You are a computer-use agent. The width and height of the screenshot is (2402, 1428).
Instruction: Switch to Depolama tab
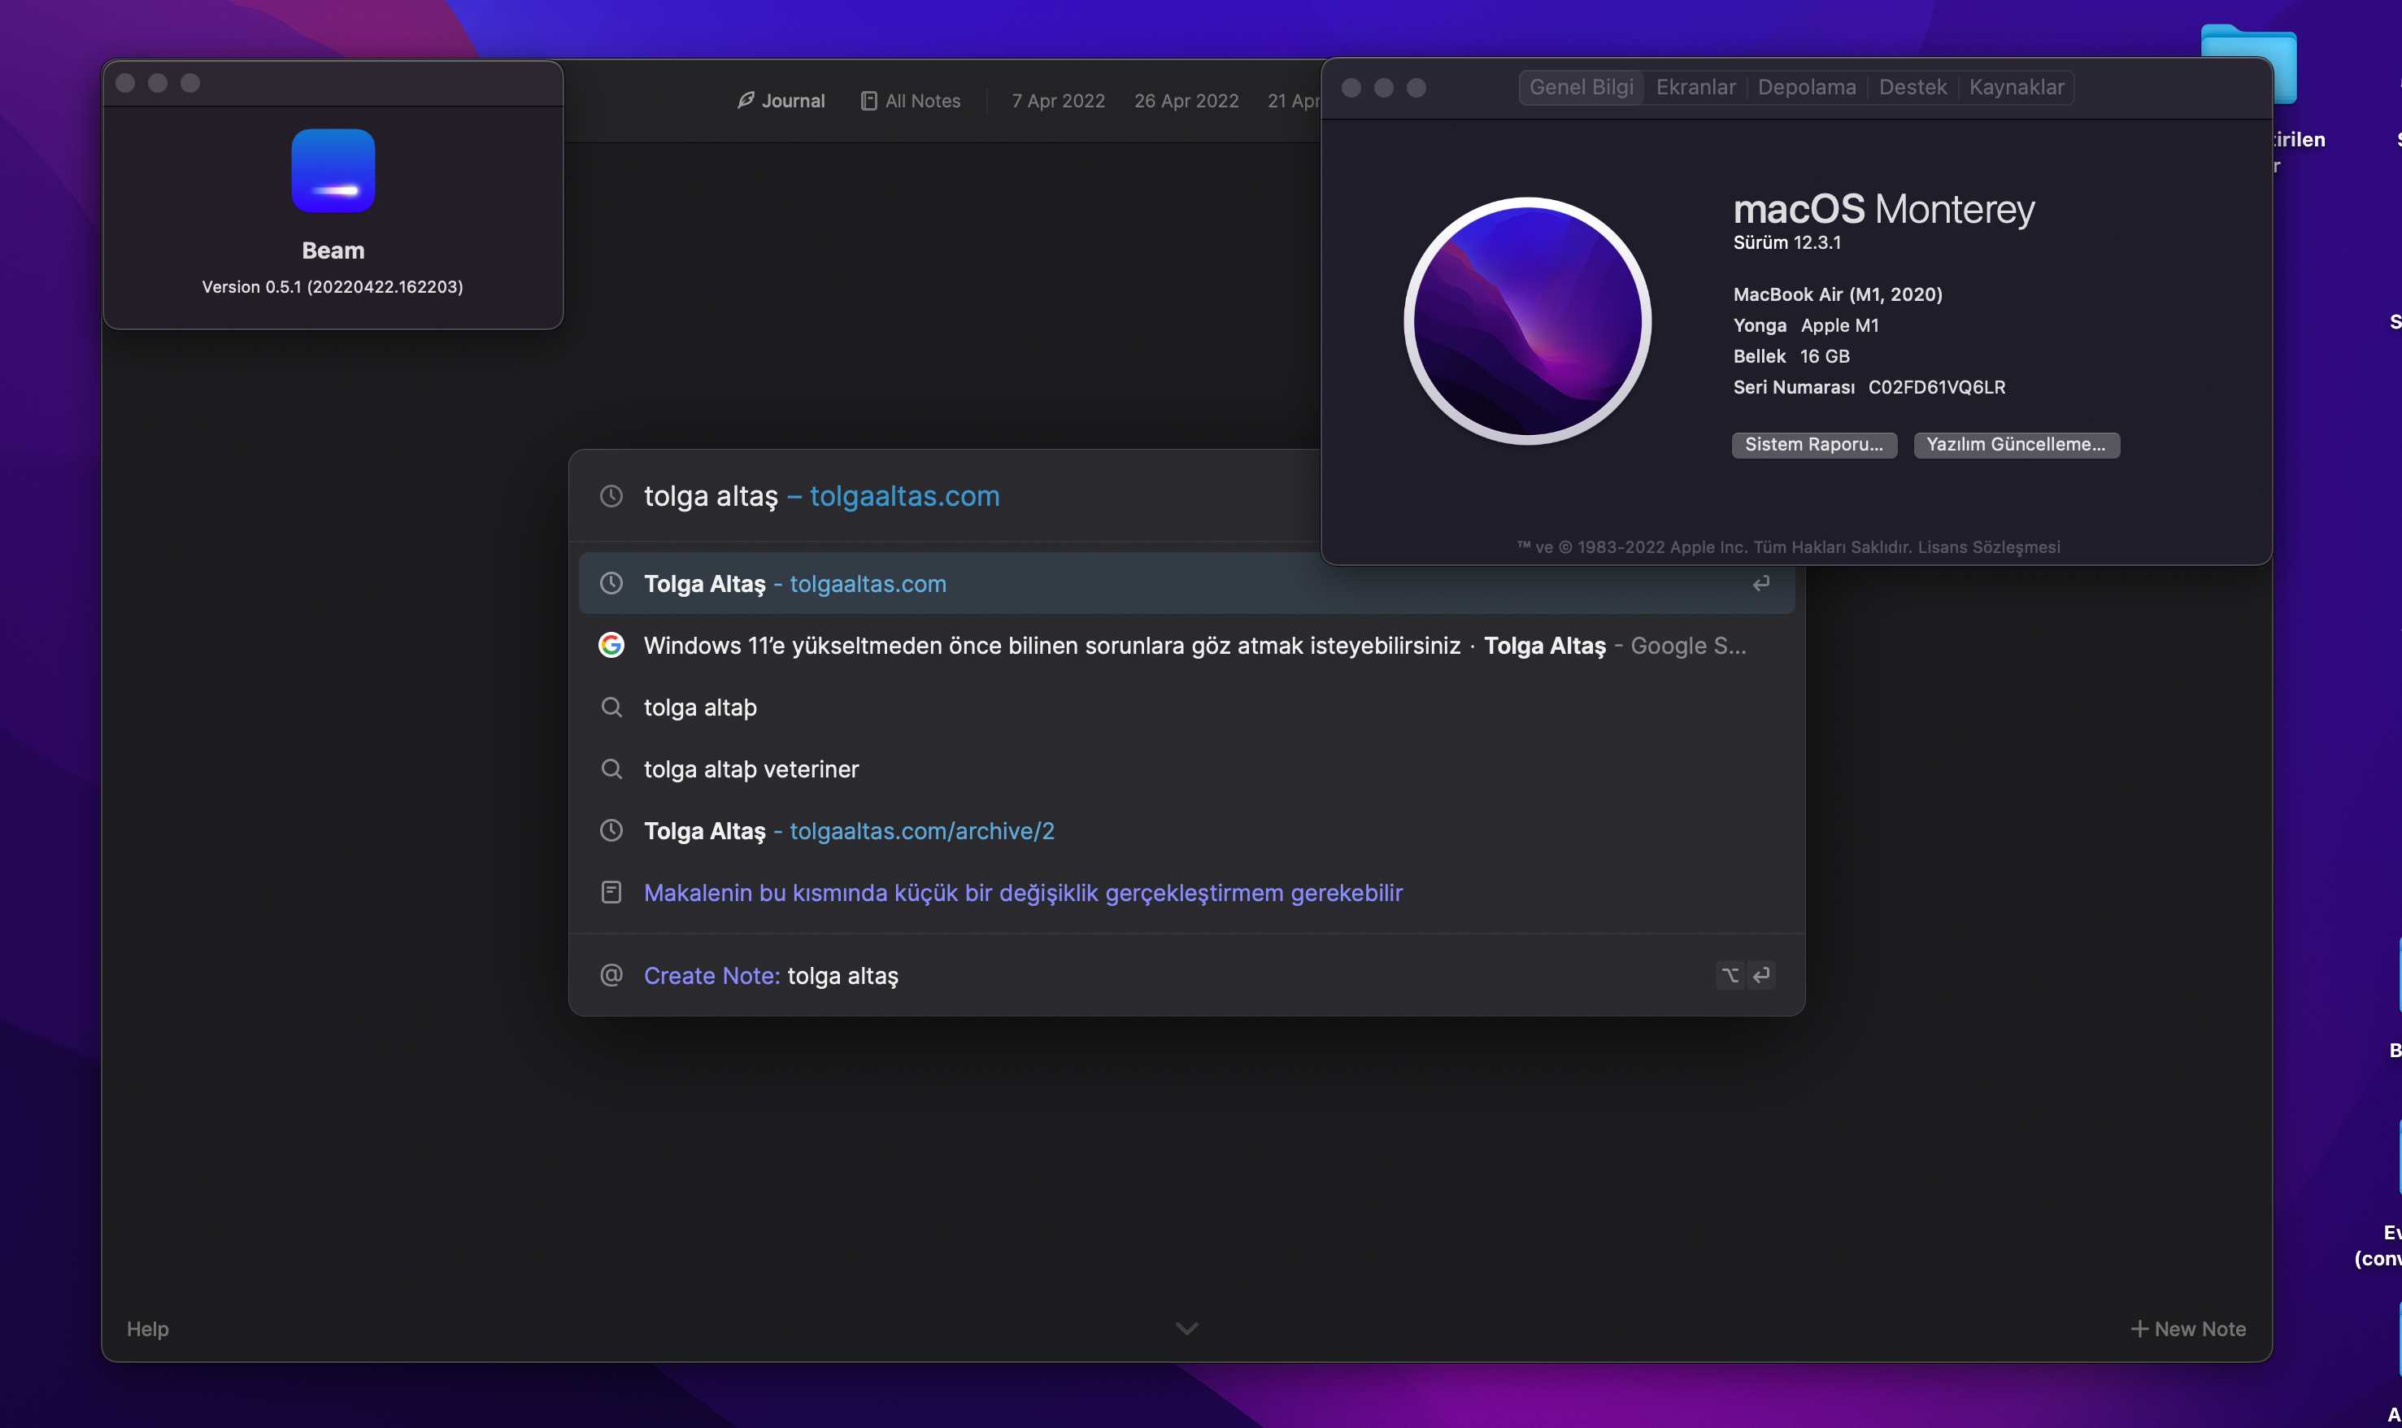click(1807, 86)
